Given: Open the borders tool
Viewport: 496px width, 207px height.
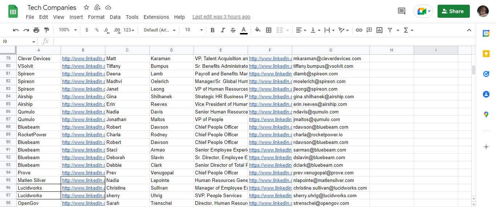Looking at the screenshot, I should [x=269, y=30].
